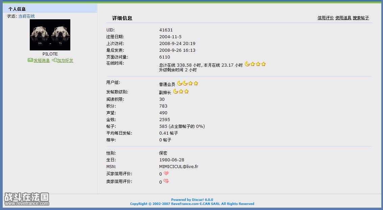Click the post rank 副排长 text

165,92
